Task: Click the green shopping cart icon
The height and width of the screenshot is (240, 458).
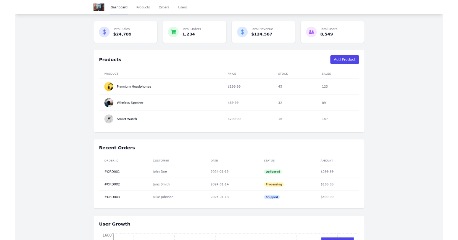Action: (x=173, y=32)
